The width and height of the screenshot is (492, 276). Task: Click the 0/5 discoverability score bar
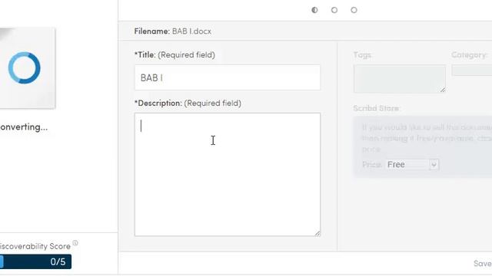pyautogui.click(x=36, y=261)
